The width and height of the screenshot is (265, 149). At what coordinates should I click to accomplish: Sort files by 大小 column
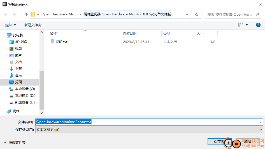[x=200, y=34]
